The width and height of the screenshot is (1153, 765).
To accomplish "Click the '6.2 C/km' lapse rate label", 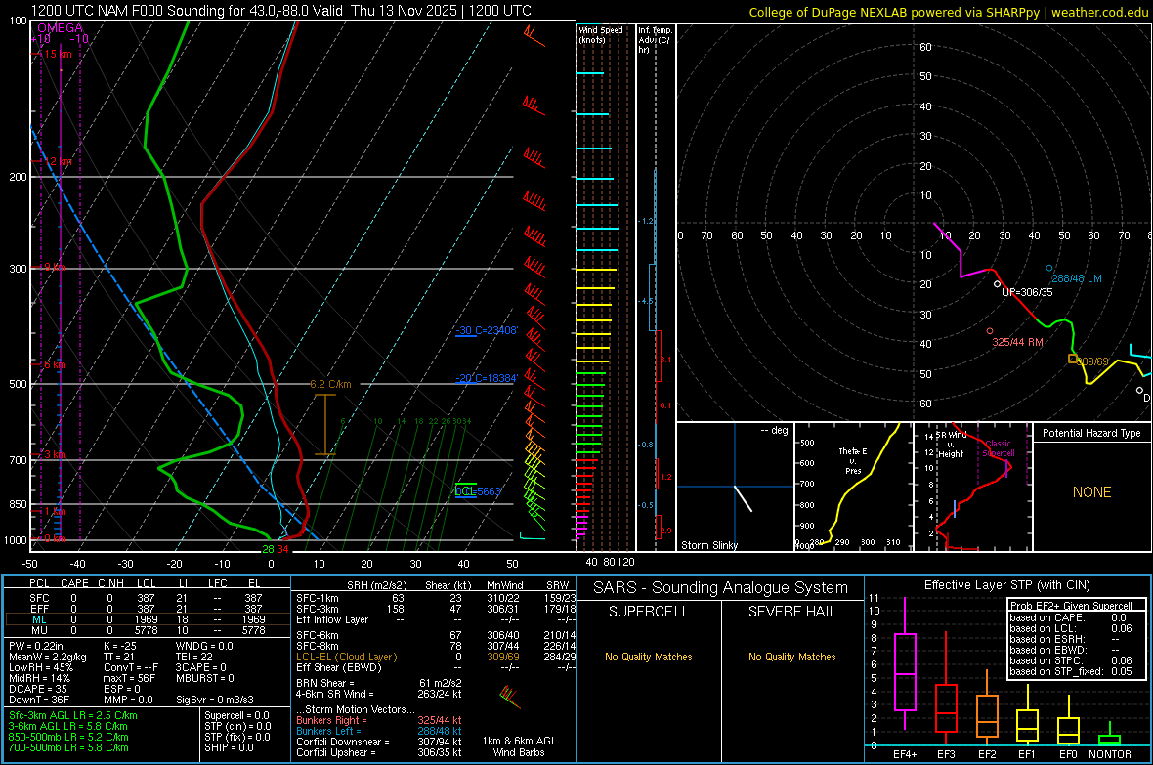I will [330, 384].
